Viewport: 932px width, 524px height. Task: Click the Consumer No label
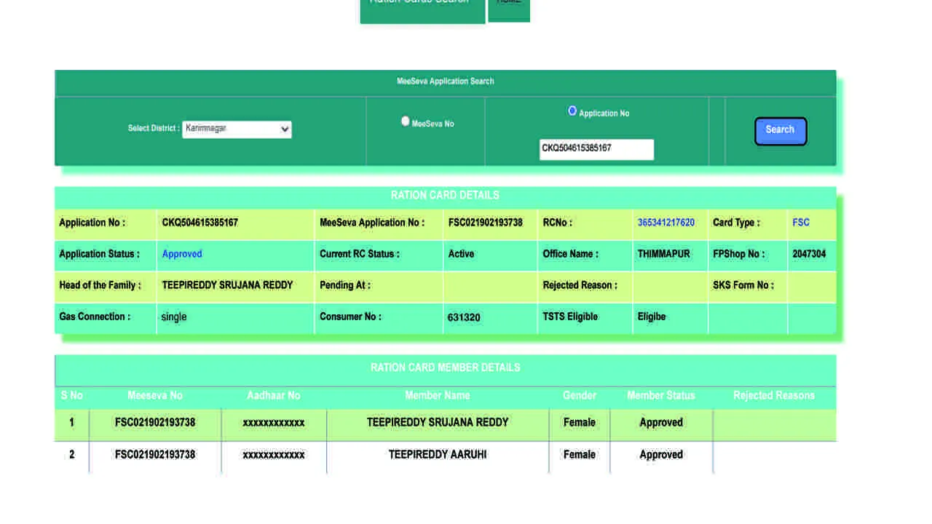350,317
